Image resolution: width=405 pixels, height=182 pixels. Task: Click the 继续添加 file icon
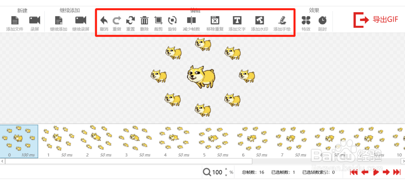click(x=59, y=20)
